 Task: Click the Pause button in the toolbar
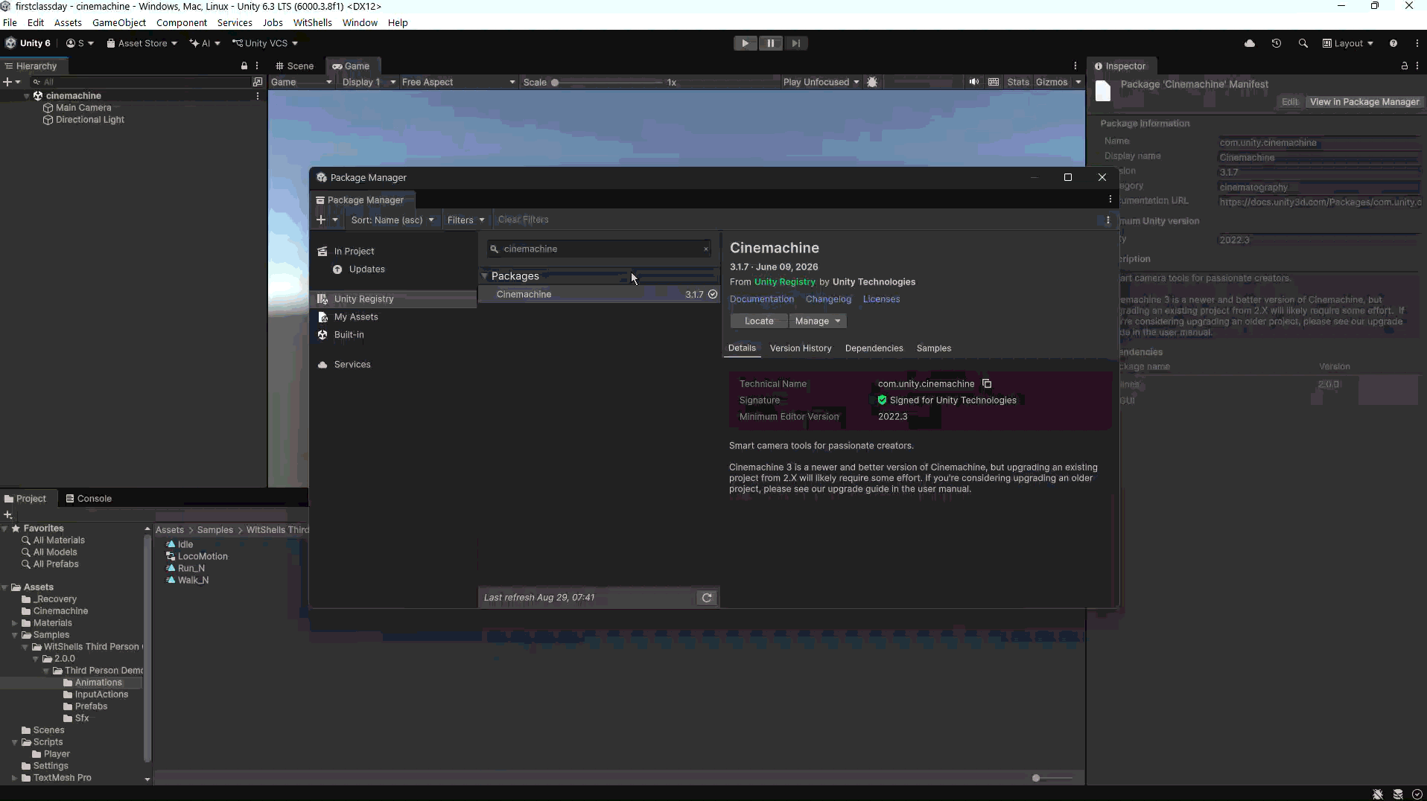pyautogui.click(x=771, y=43)
